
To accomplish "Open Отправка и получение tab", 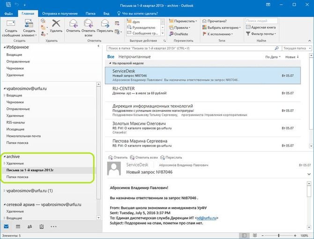I will tap(60, 14).
